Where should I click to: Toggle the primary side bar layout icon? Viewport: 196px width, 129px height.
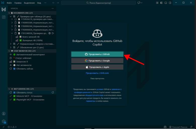[162, 3]
